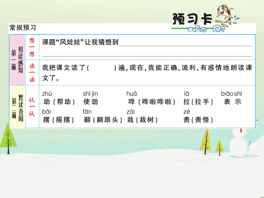Click the first blank line after 猜想到

(x=185, y=46)
